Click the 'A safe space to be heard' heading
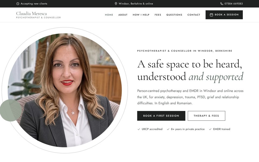This screenshot has height=162, width=259. click(190, 70)
